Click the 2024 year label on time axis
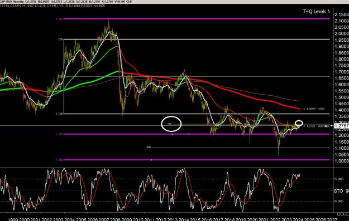This screenshot has width=349, height=221. pyautogui.click(x=298, y=220)
